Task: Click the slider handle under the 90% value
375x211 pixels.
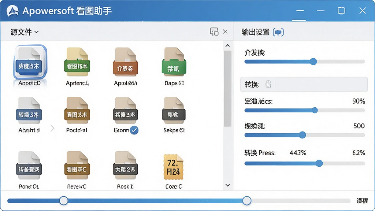Action: 315,110
